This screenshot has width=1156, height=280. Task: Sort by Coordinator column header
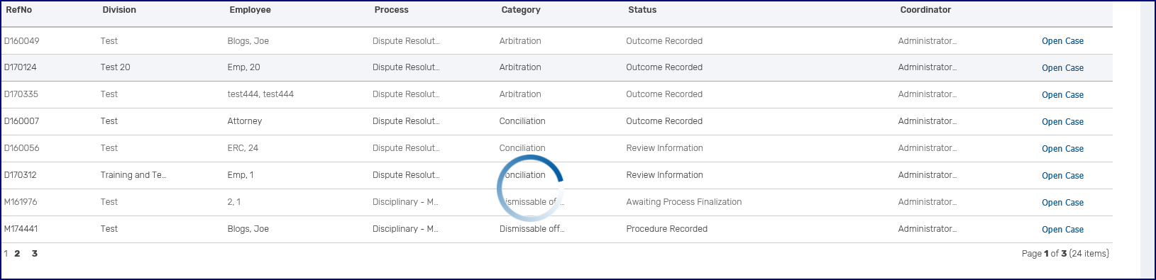[x=925, y=10]
